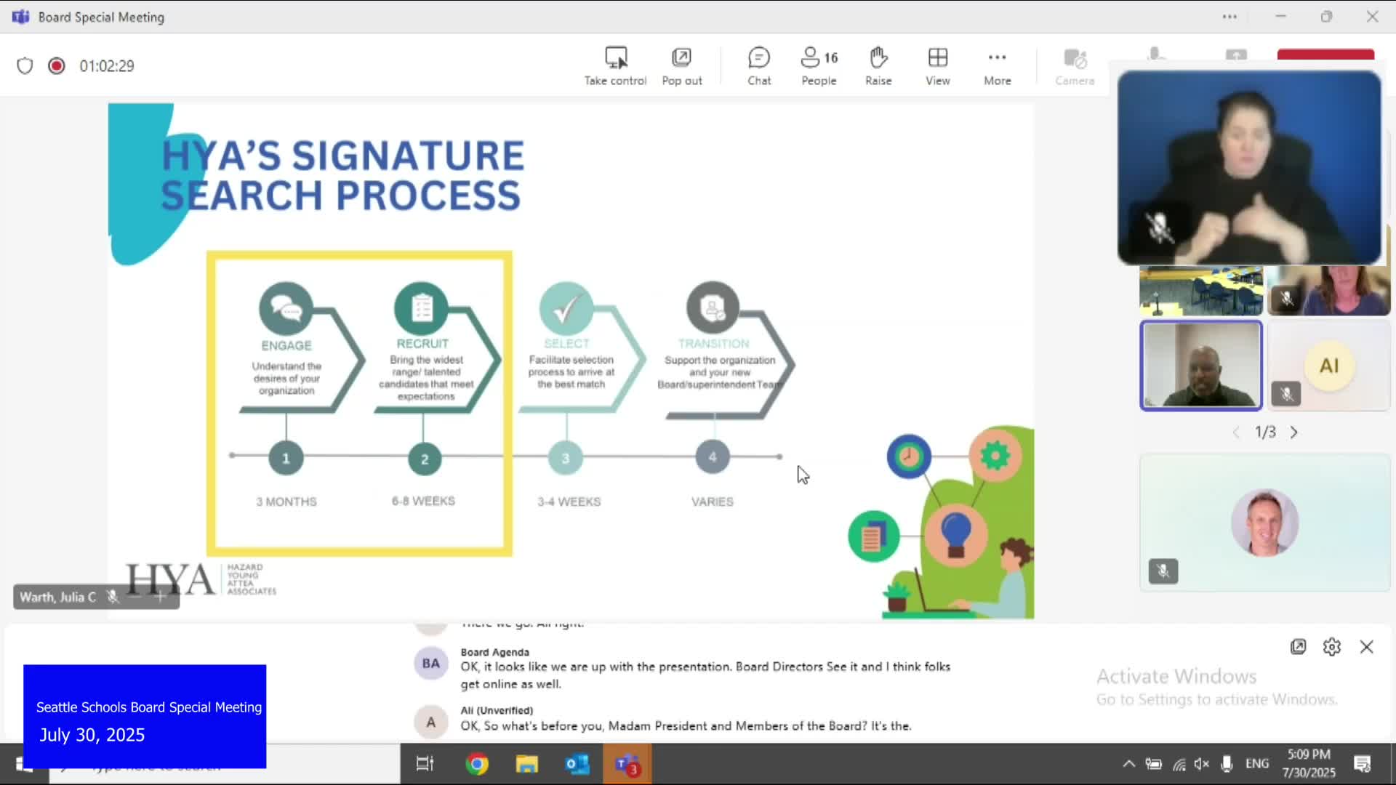
Task: Click the meeting timer 01:02:29
Action: 107,66
